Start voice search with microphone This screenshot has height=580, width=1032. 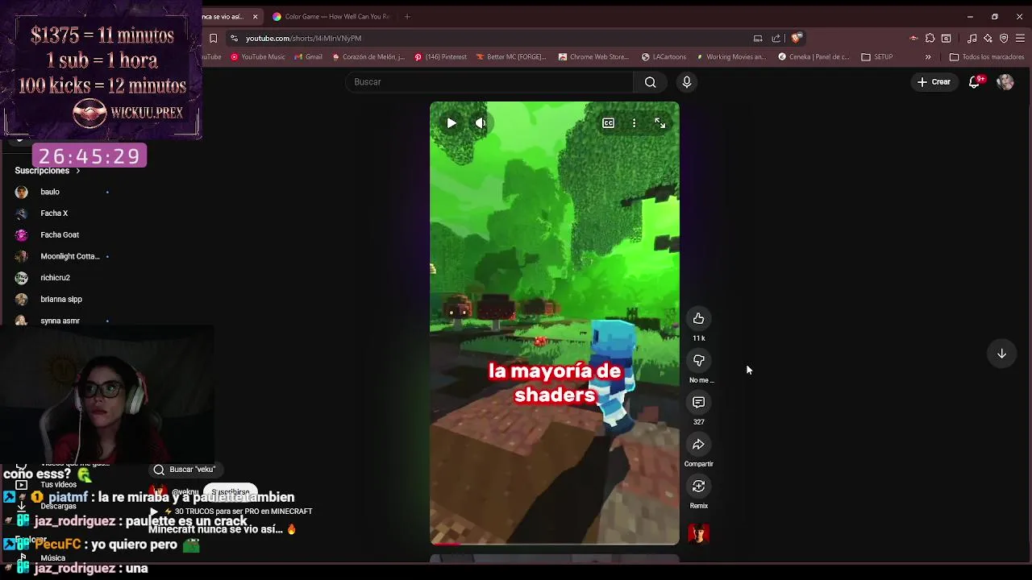(687, 82)
